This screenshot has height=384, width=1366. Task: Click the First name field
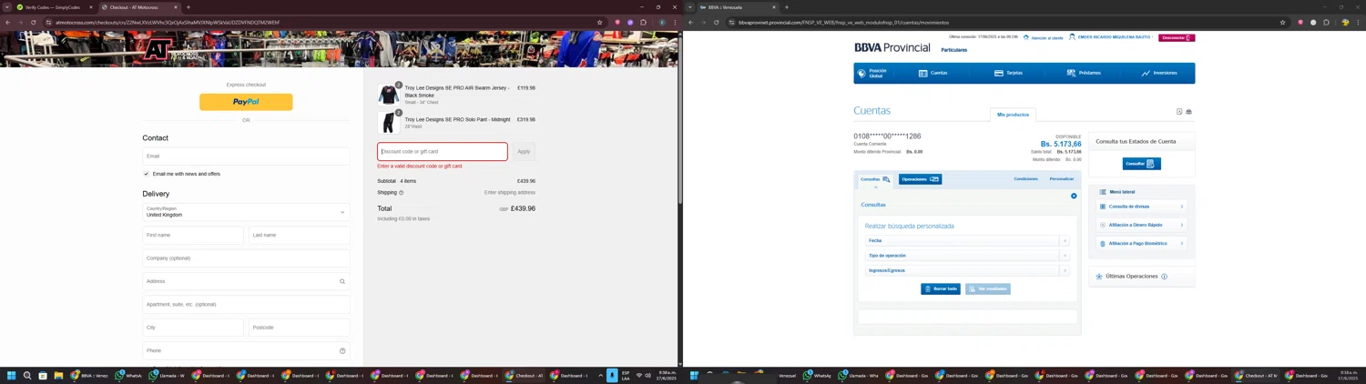click(x=193, y=235)
